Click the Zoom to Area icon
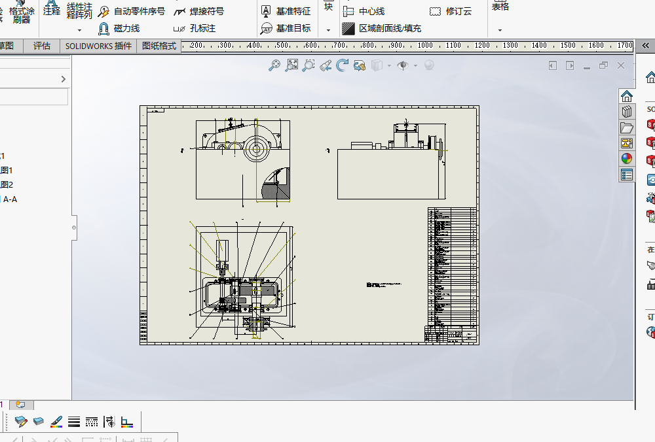655x442 pixels. tap(291, 65)
